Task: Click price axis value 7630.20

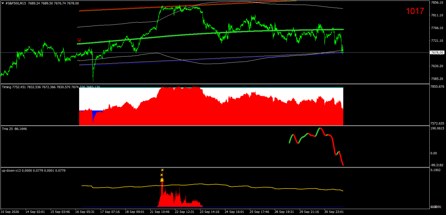Action: pyautogui.click(x=437, y=66)
